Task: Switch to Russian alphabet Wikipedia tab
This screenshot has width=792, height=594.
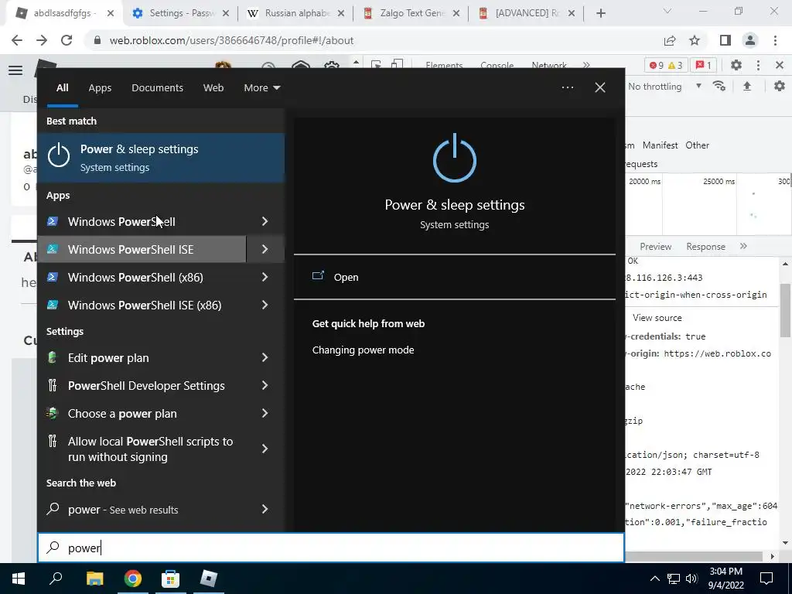Action: (x=295, y=13)
